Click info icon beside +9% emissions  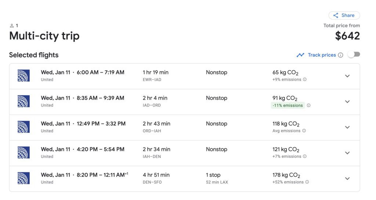pos(305,79)
